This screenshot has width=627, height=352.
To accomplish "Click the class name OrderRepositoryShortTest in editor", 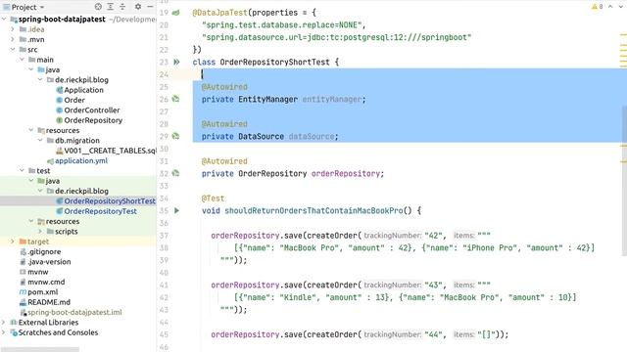I will click(x=274, y=62).
